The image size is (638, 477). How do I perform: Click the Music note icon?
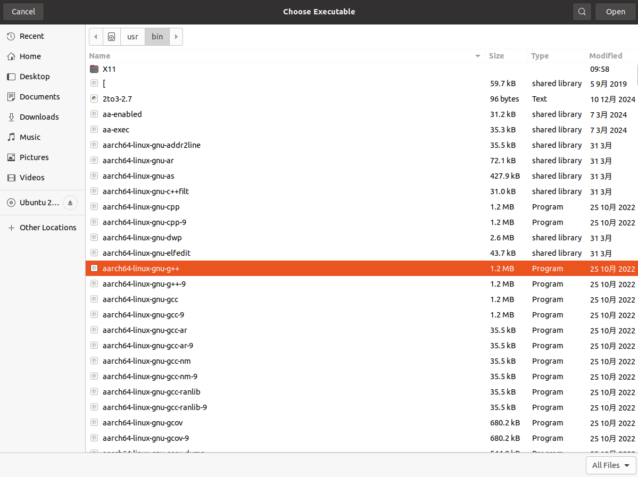point(11,137)
